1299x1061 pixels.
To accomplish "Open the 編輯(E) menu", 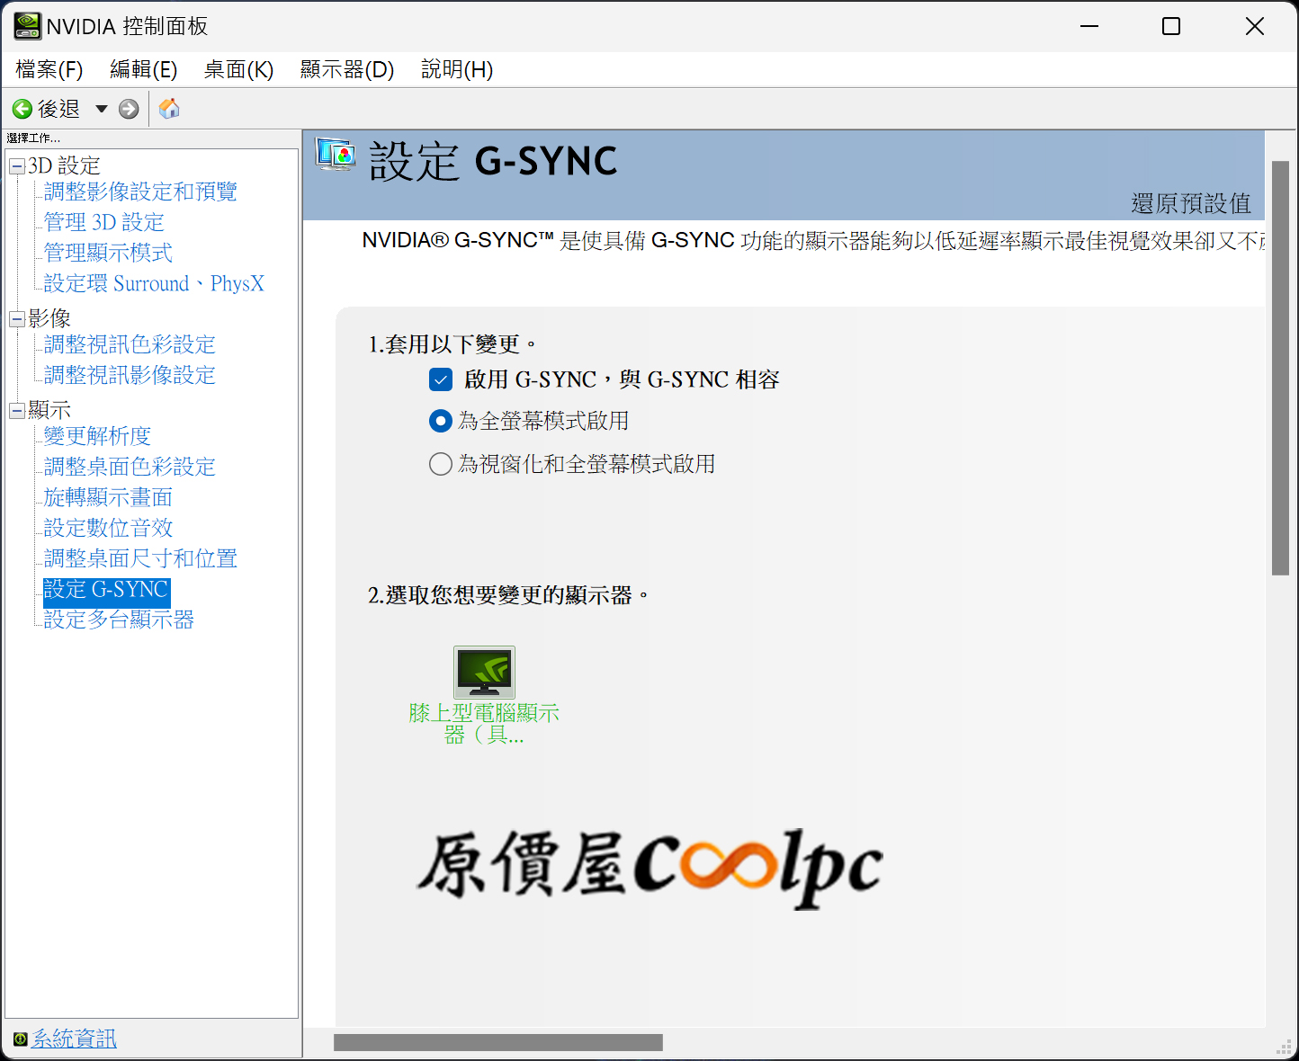I will tap(144, 69).
